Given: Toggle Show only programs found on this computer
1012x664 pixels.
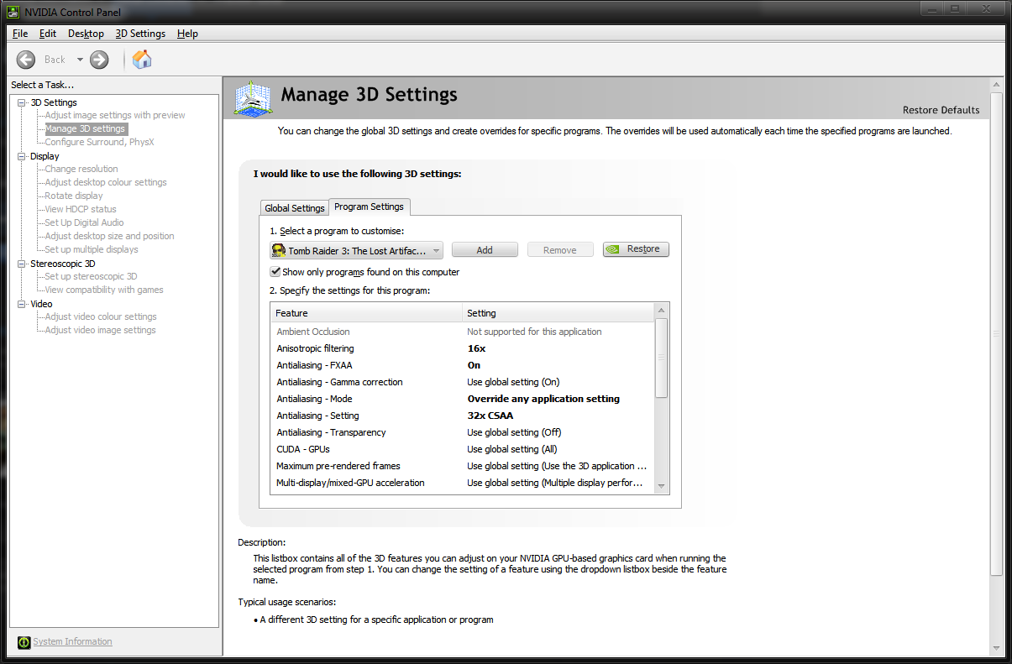Looking at the screenshot, I should 275,272.
